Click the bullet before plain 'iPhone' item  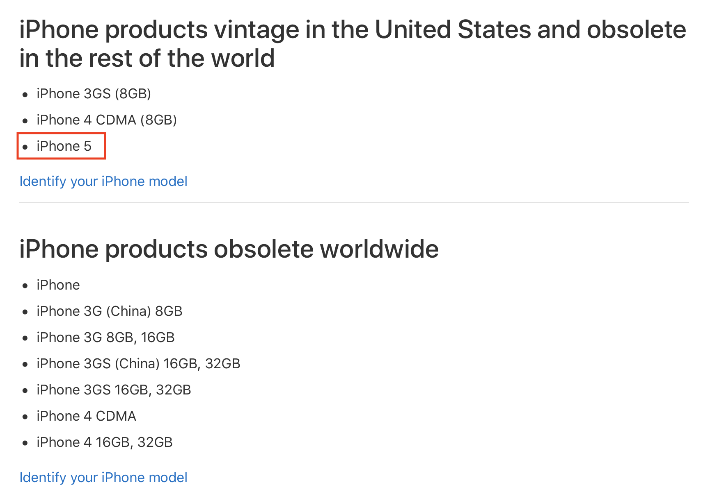pos(25,286)
